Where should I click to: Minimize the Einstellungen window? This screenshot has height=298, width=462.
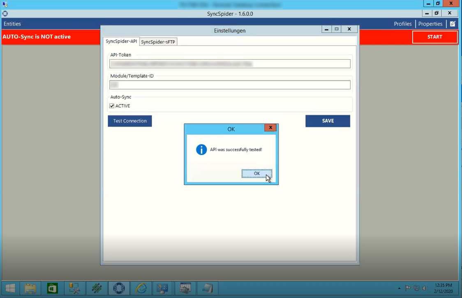[326, 29]
